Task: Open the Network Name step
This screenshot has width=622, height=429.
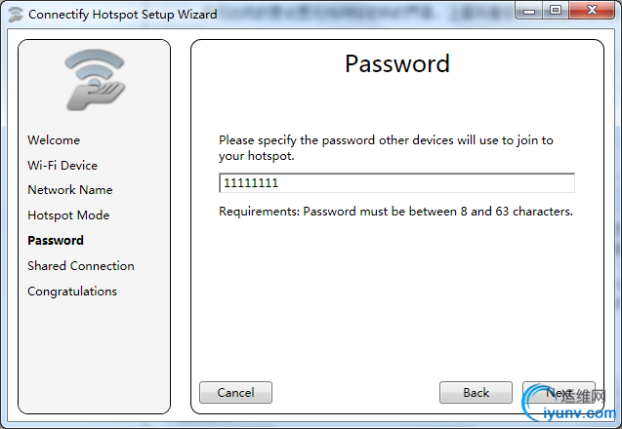Action: (x=70, y=190)
